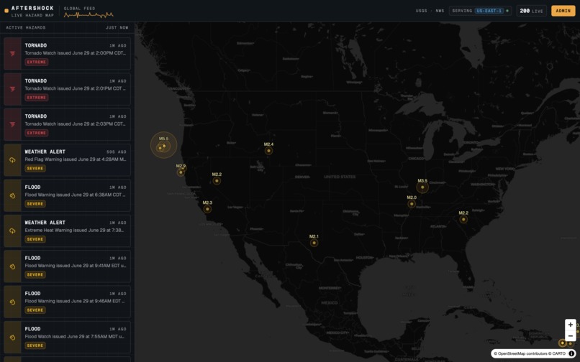Open the ADMIN panel button
Screen dimensions: 580x362
point(563,11)
